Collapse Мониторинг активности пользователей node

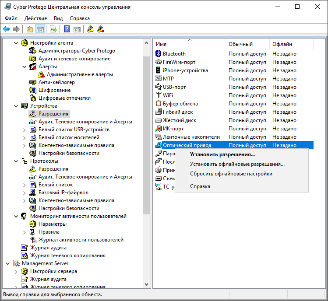(16, 216)
